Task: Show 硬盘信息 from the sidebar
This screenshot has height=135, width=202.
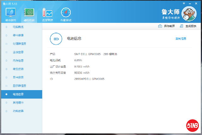Action: tap(18, 69)
